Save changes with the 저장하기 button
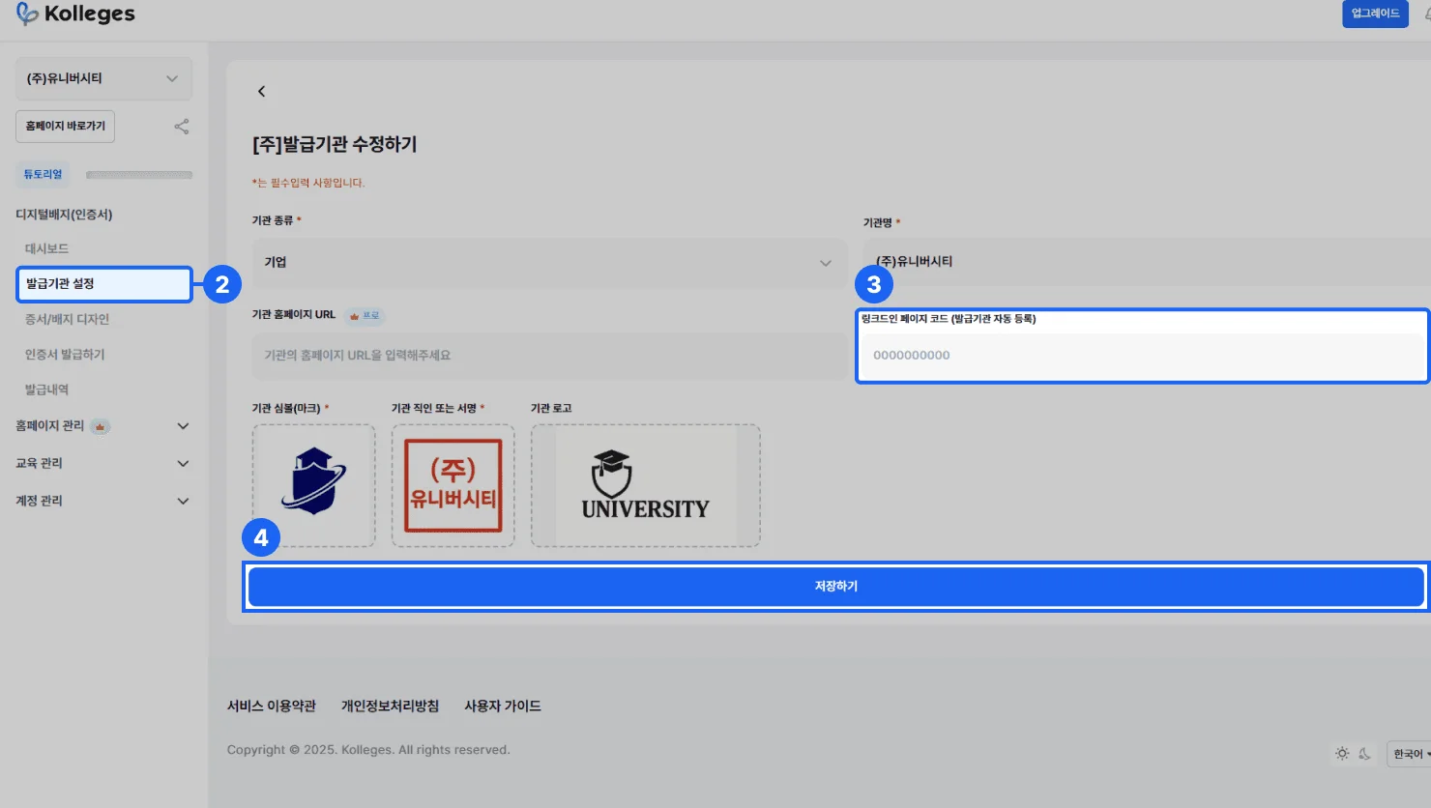The height and width of the screenshot is (808, 1431). coord(836,587)
